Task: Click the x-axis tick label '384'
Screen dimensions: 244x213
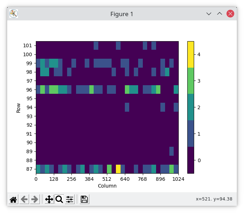Action: point(89,179)
